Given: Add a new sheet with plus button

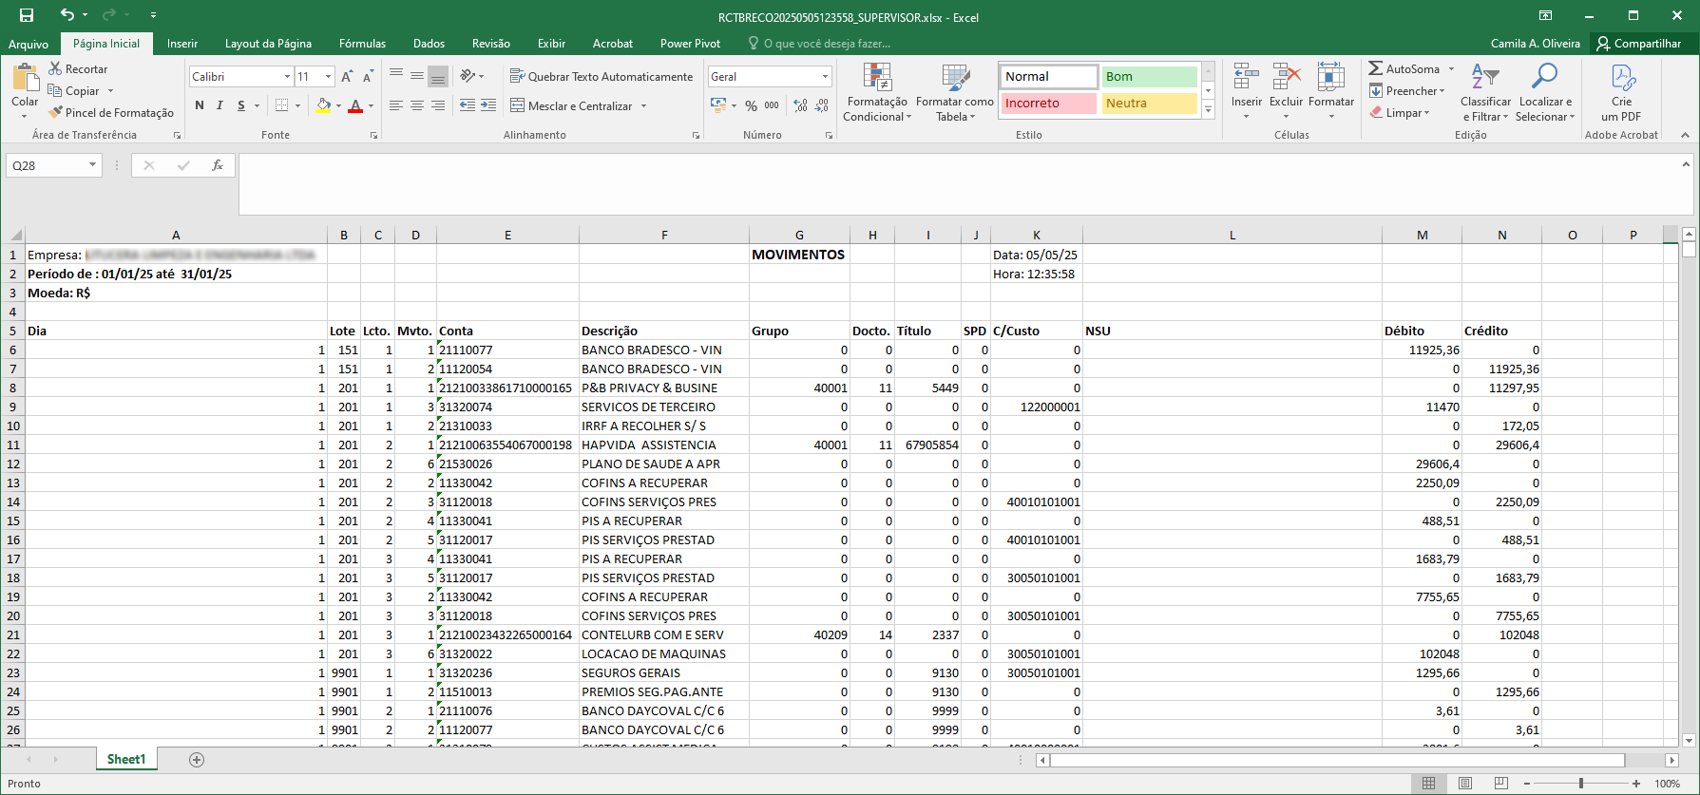Looking at the screenshot, I should pos(197,759).
